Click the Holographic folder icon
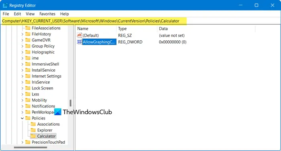 [x=28, y=52]
